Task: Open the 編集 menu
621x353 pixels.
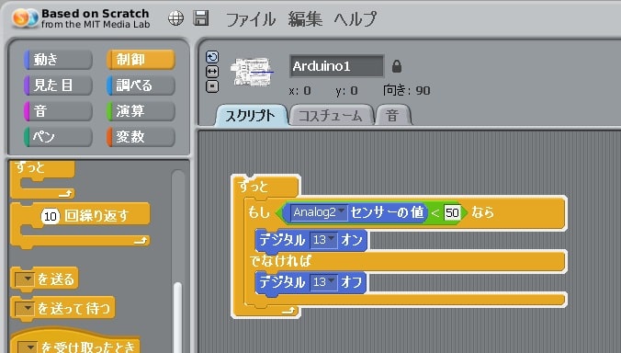Action: pyautogui.click(x=305, y=19)
